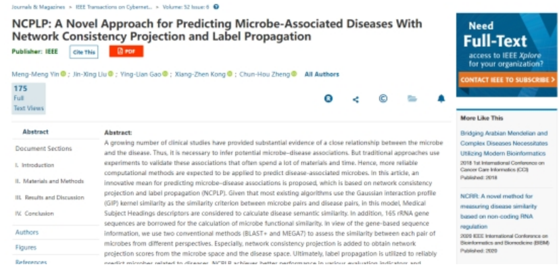
Task: Open the ORCID icon next to Meng-Meng Yin
Action: pos(64,74)
